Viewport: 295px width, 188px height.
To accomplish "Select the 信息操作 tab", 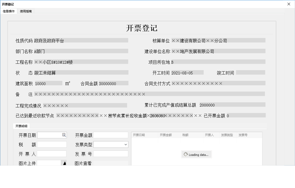I will [9, 11].
